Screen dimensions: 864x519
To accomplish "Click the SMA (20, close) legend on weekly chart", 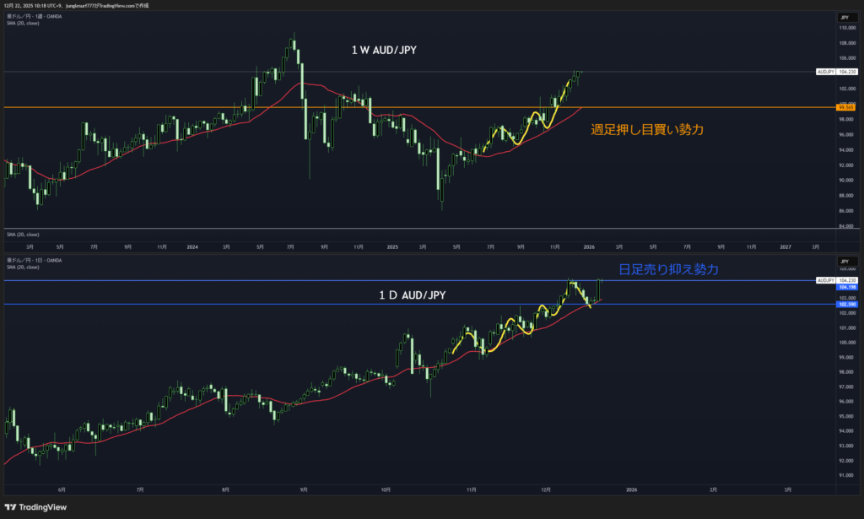I will coord(23,24).
